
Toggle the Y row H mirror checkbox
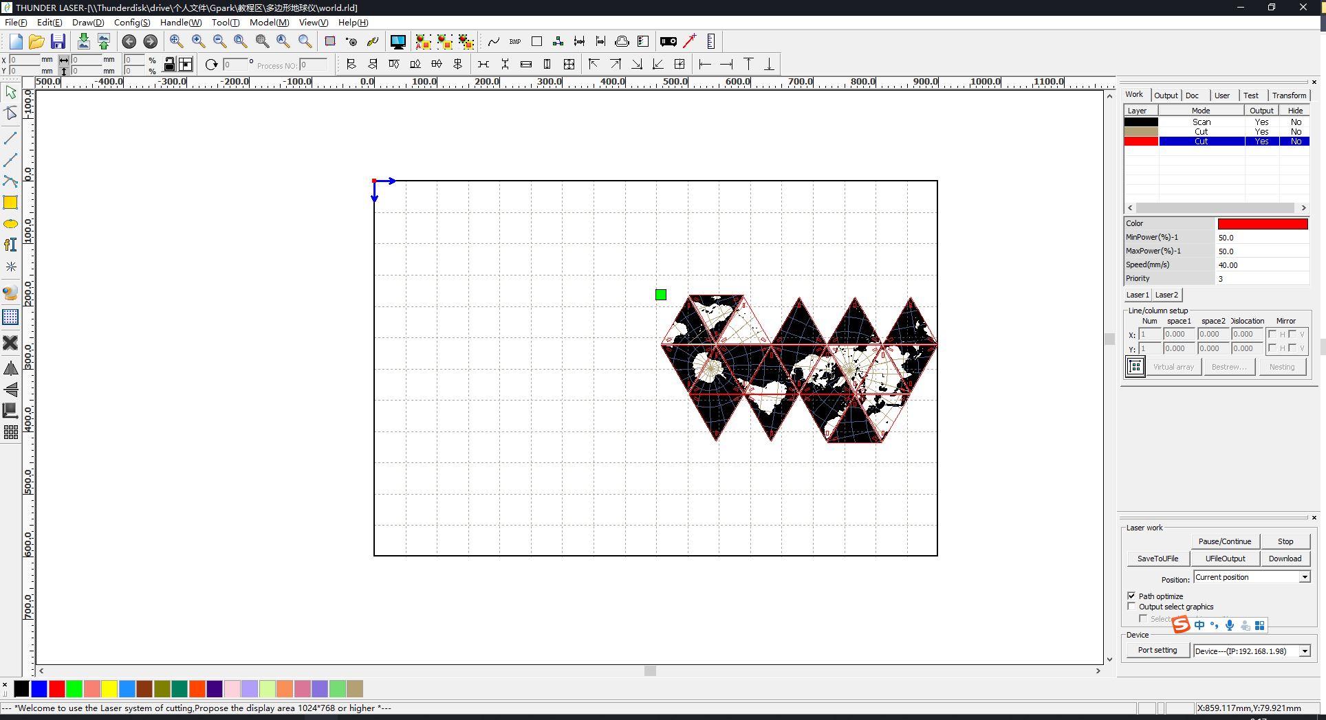(1272, 348)
